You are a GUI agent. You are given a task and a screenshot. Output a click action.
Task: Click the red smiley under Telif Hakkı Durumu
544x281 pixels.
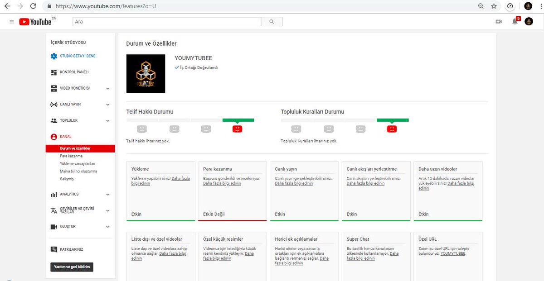(237, 129)
